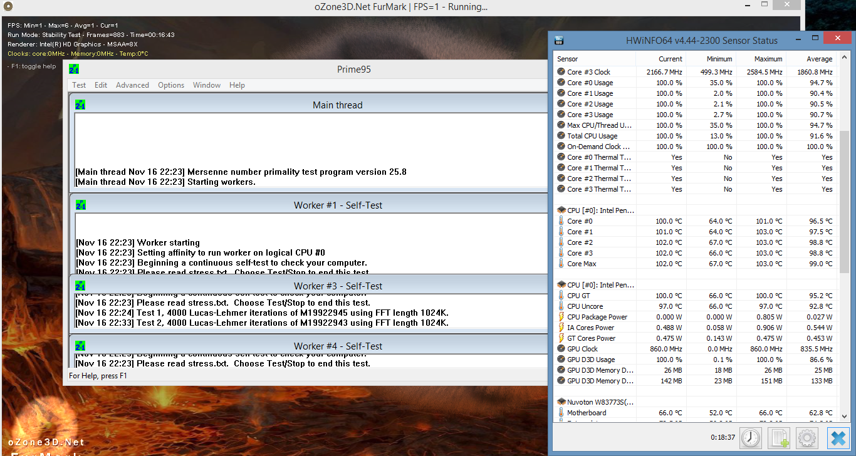Click the HWiNFO64 title bar app icon

click(x=559, y=41)
